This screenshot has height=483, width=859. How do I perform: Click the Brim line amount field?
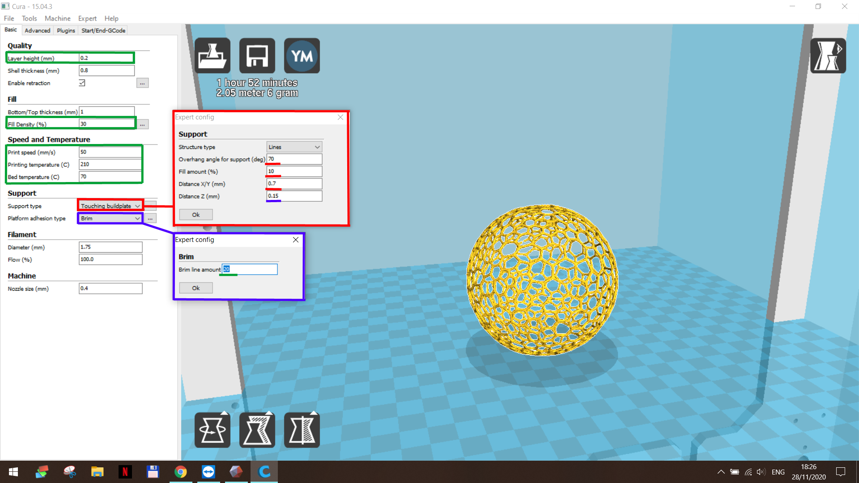coord(249,269)
